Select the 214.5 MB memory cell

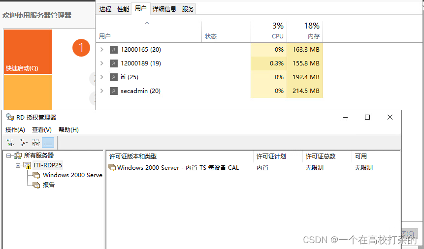pos(305,91)
